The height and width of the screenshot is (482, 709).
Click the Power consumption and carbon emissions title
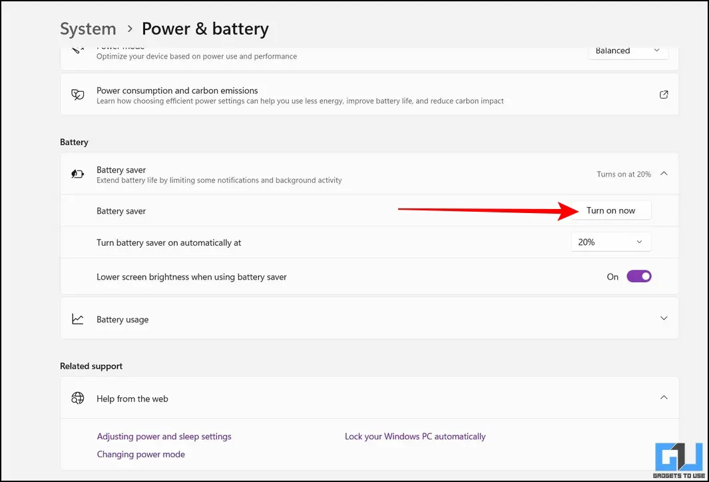tap(177, 91)
